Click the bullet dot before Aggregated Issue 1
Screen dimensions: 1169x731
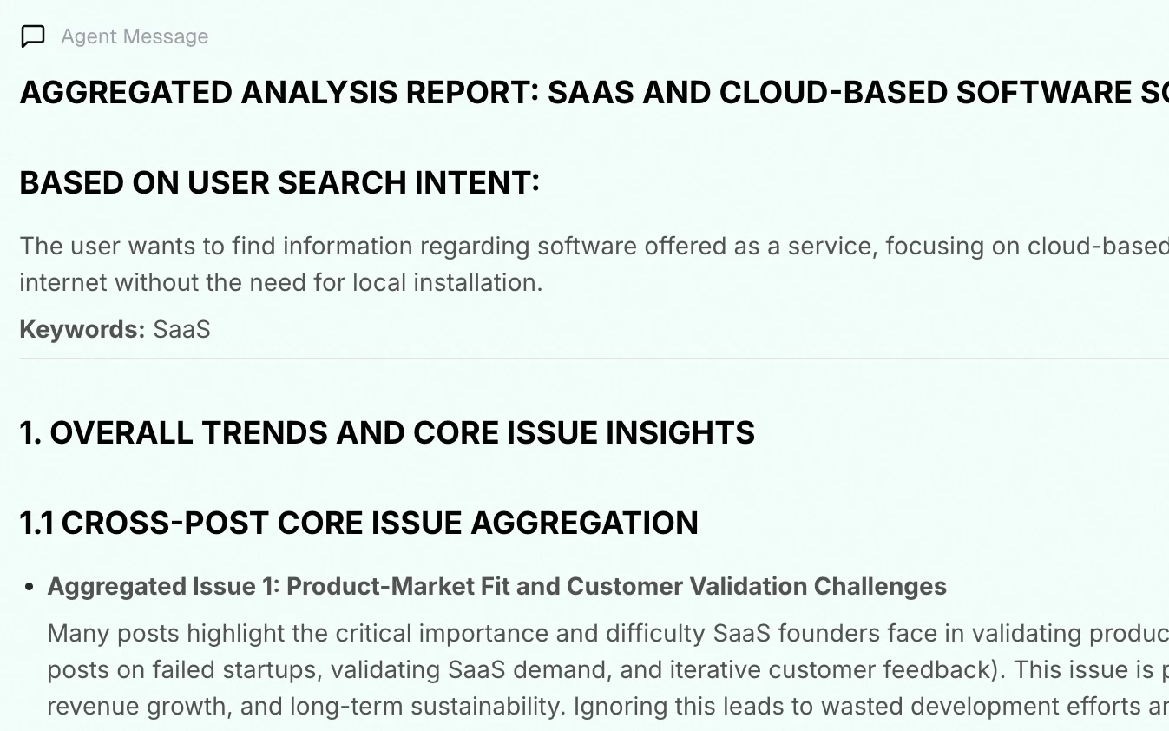(30, 588)
